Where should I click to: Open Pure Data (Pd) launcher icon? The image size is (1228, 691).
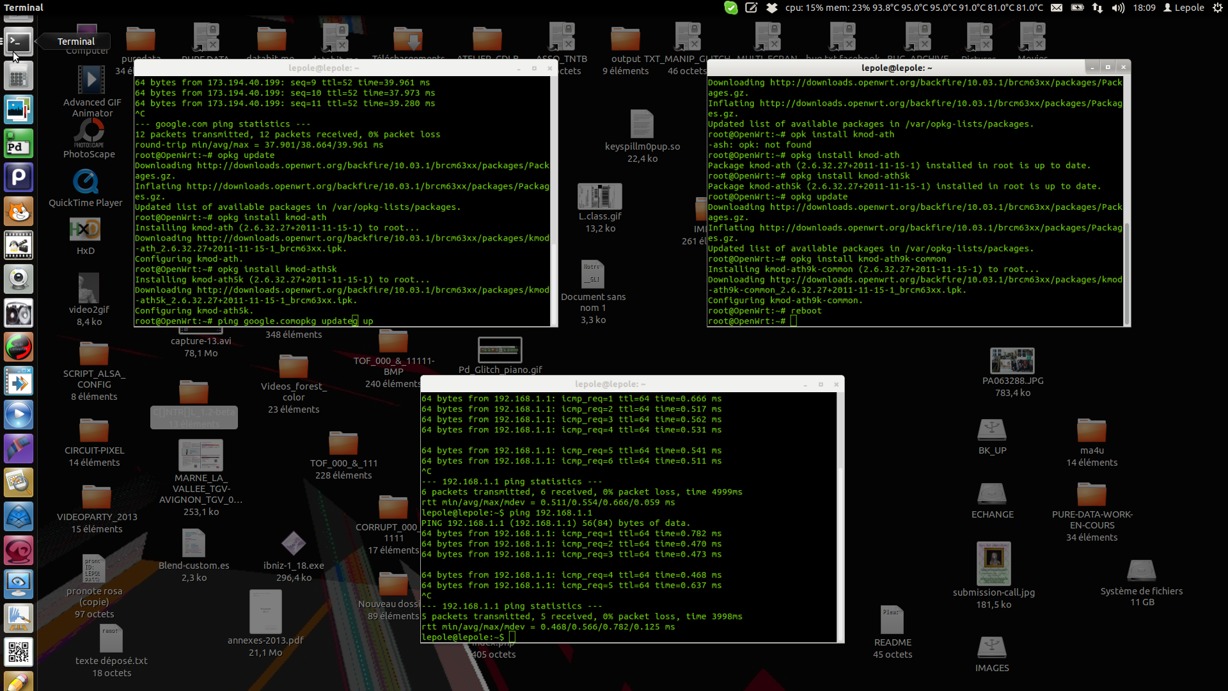19,144
